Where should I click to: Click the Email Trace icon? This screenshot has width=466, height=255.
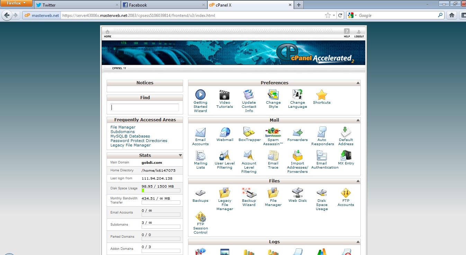click(273, 156)
